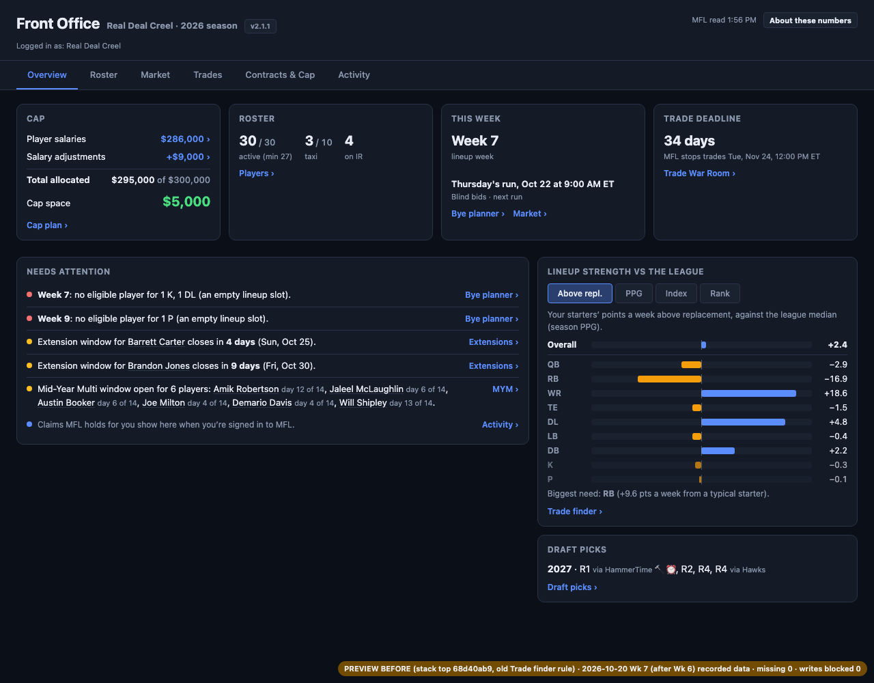Click the alarm clock icon in Draft Picks
The image size is (874, 683).
[671, 569]
